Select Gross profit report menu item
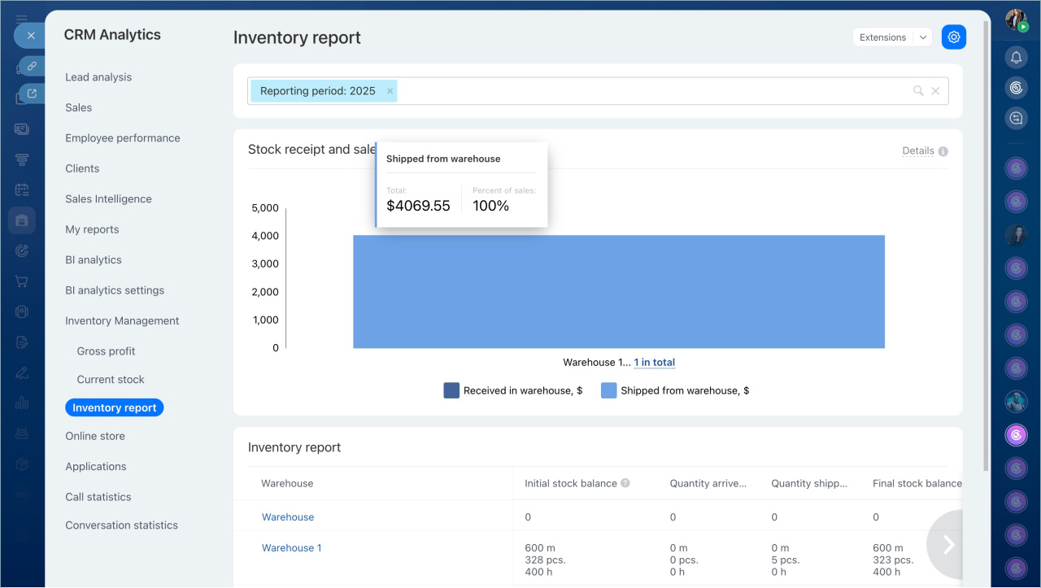Screen dimensions: 1041x588 click(x=106, y=351)
